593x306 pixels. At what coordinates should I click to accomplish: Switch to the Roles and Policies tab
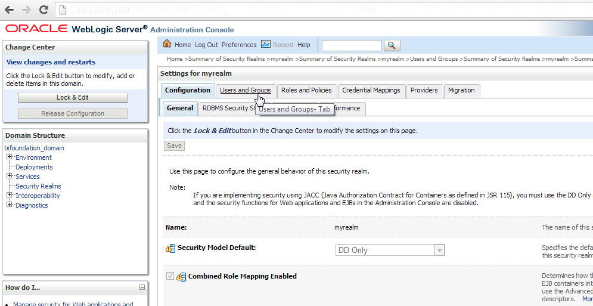point(306,90)
